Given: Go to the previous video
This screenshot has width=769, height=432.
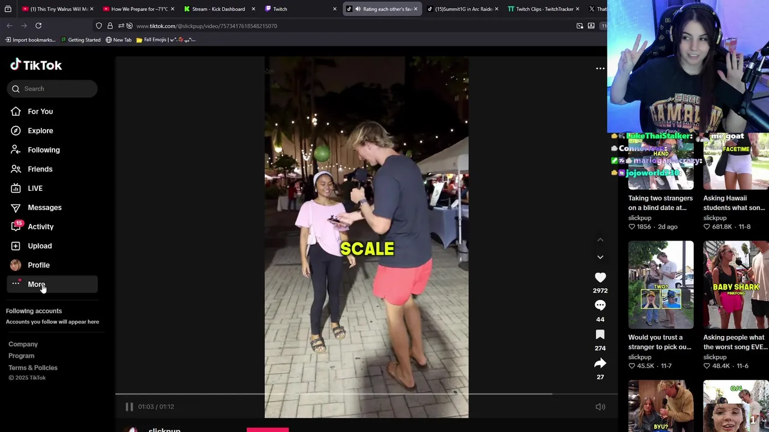Looking at the screenshot, I should click(600, 240).
